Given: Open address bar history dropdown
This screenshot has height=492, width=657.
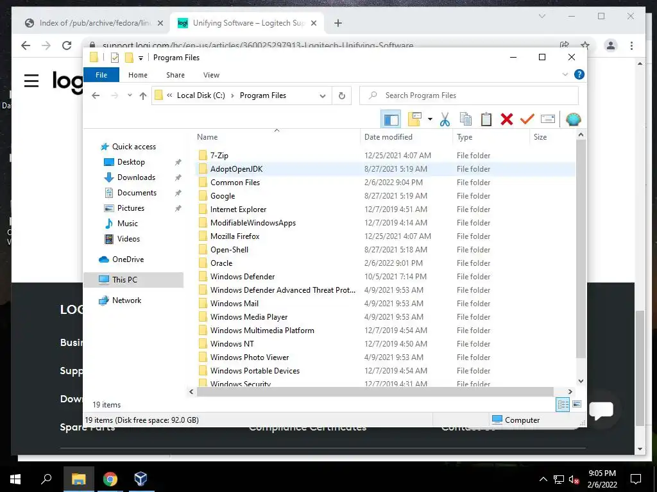Looking at the screenshot, I should point(322,96).
